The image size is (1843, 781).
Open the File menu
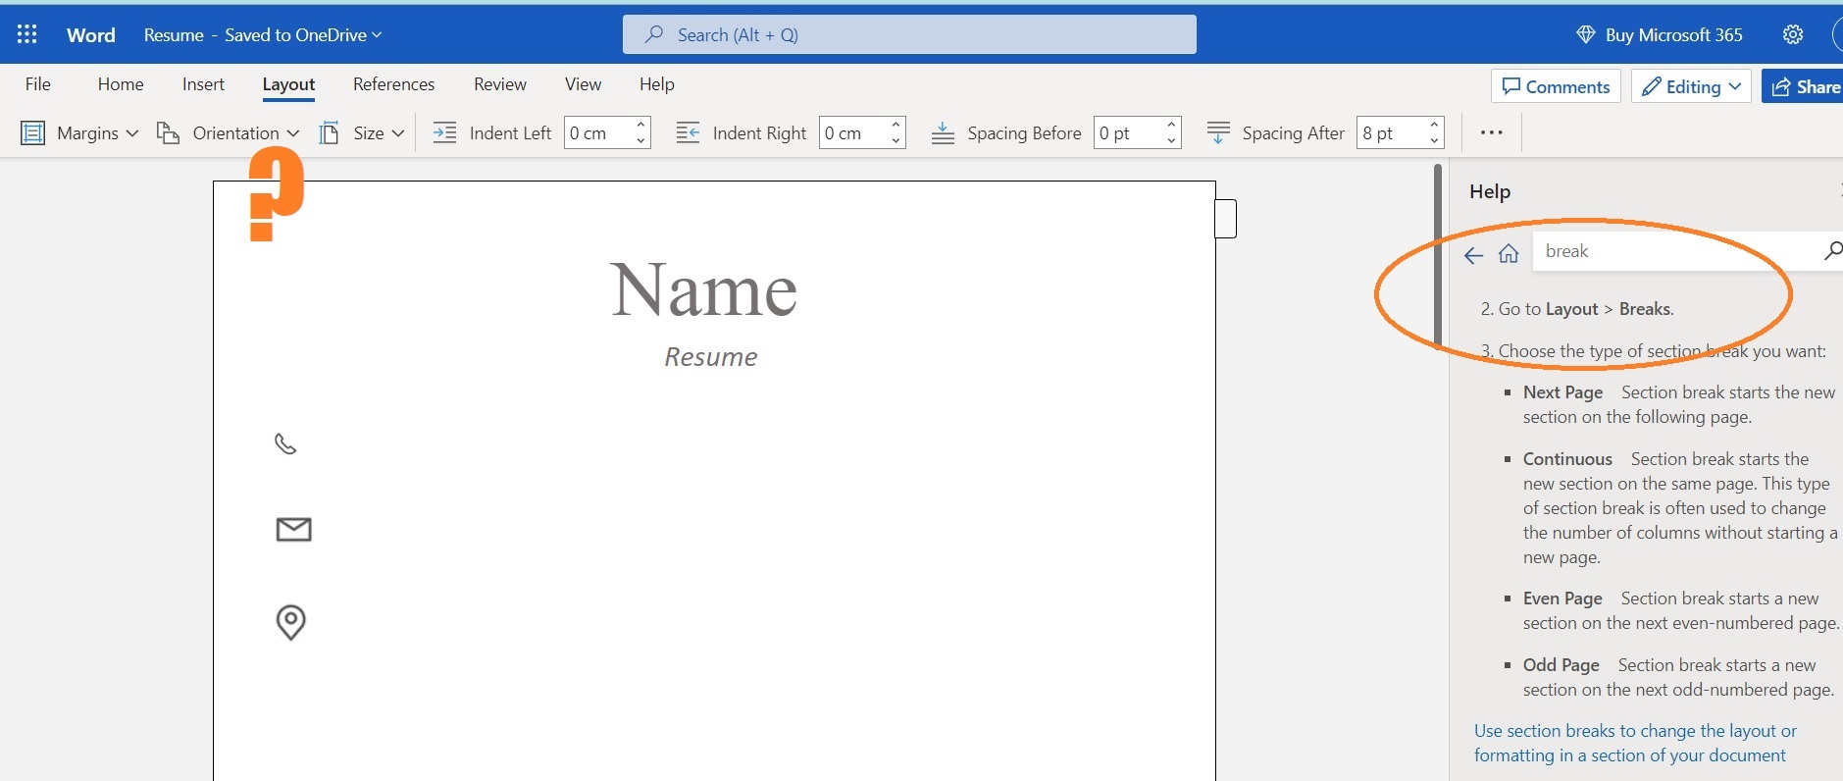pos(38,84)
